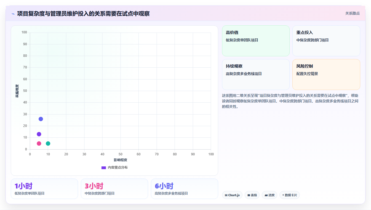The height and width of the screenshot is (210, 371).
Task: Click 低复杂度单团队项目 under 高价值
Action: click(242, 40)
